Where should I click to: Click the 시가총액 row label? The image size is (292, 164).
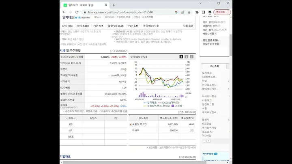coord(65,82)
